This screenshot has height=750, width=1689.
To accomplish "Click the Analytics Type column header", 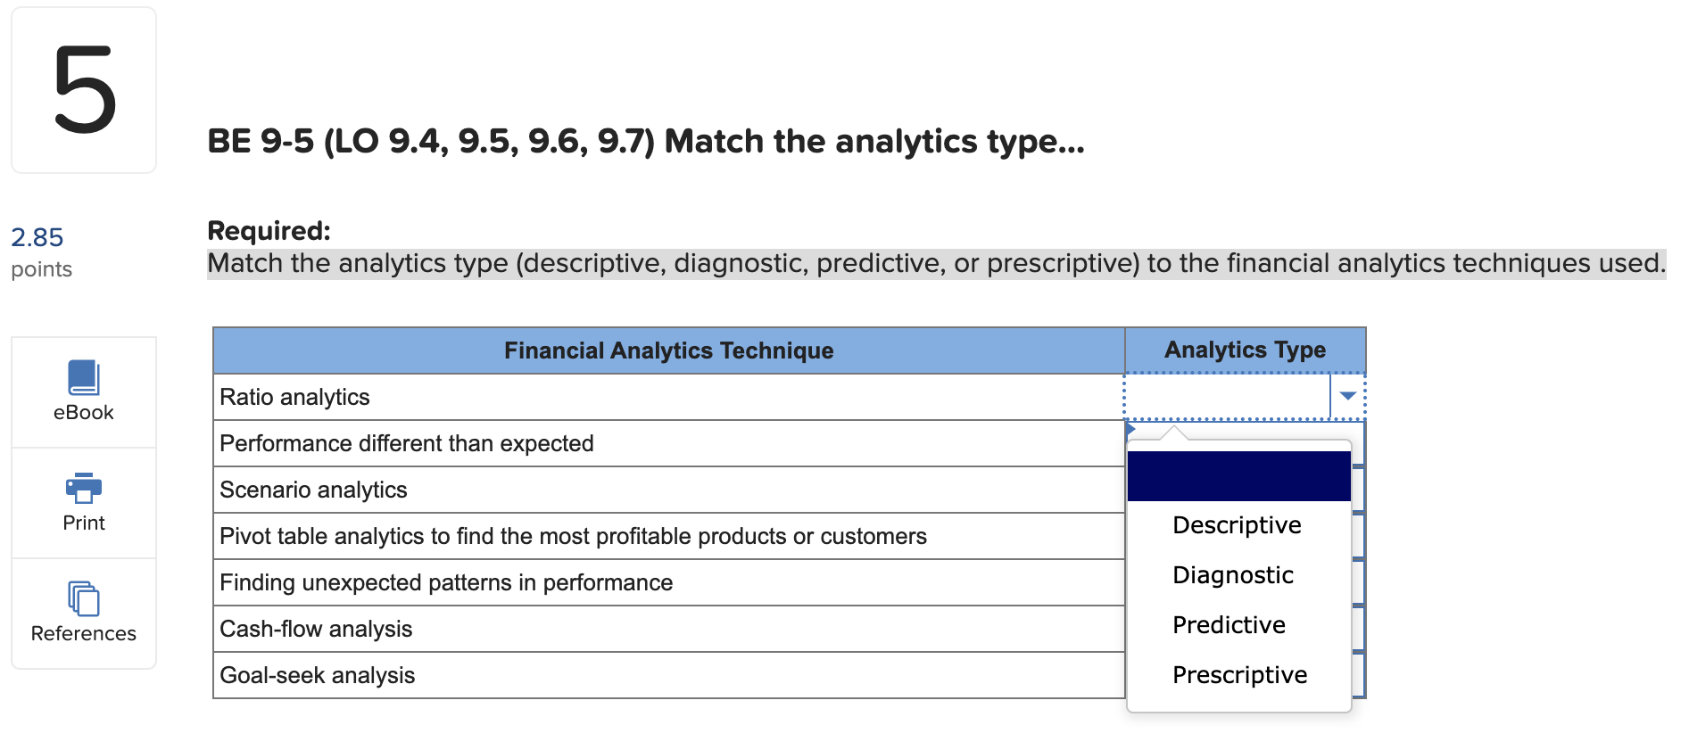I will coord(1246,350).
